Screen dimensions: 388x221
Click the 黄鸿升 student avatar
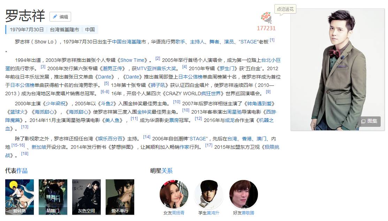point(209,194)
